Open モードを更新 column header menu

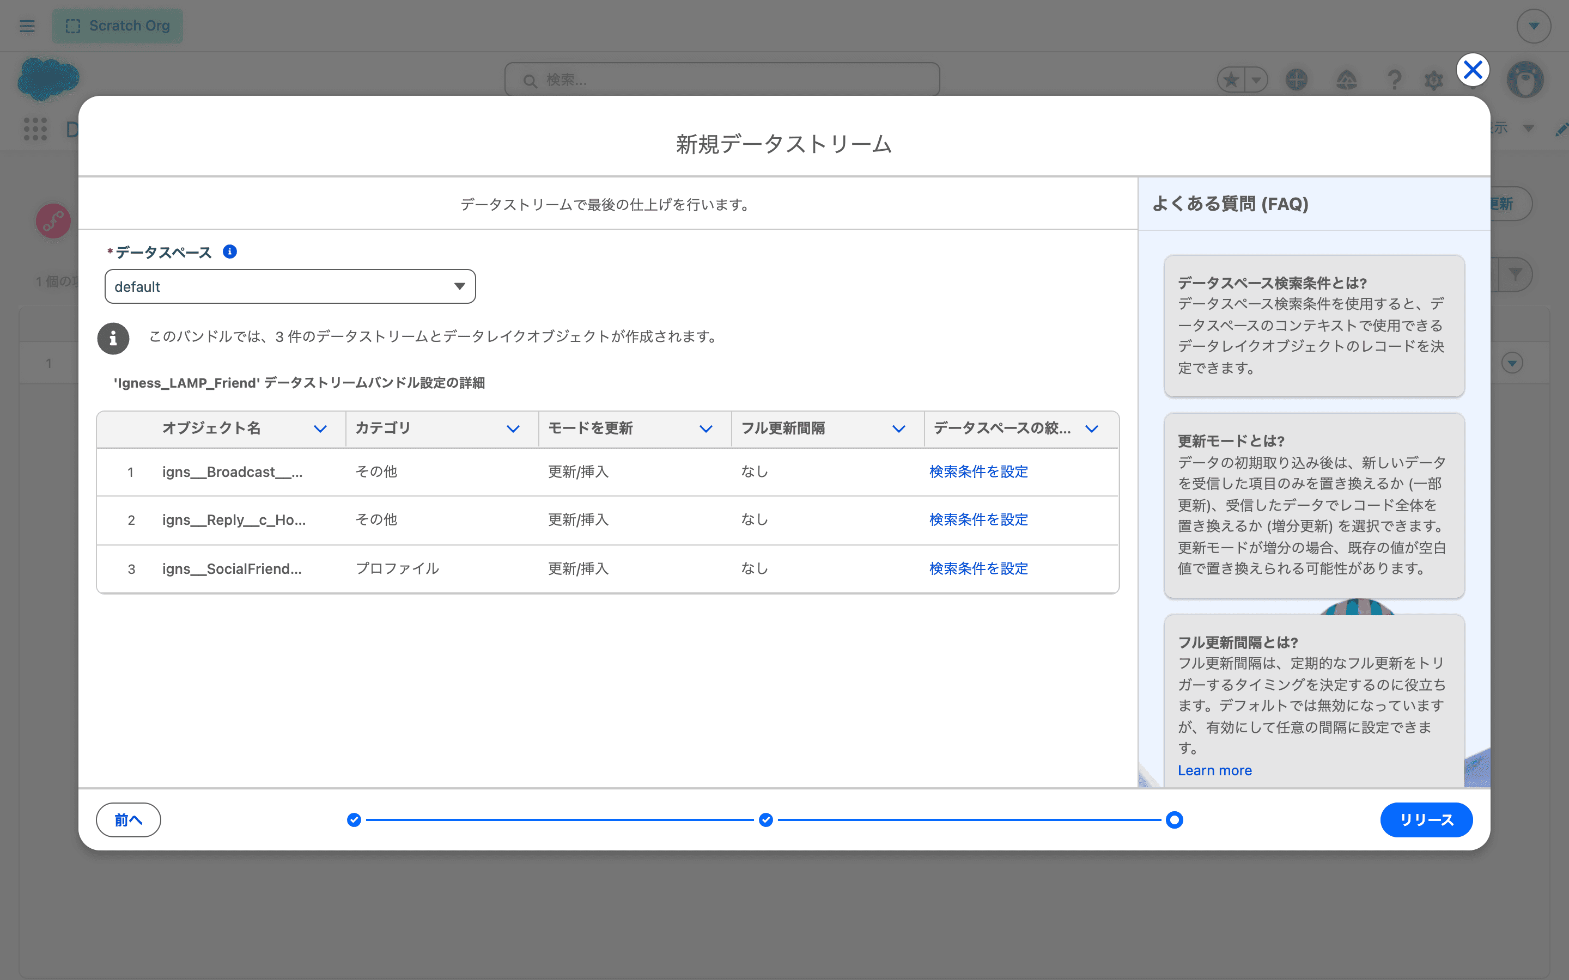pyautogui.click(x=706, y=428)
